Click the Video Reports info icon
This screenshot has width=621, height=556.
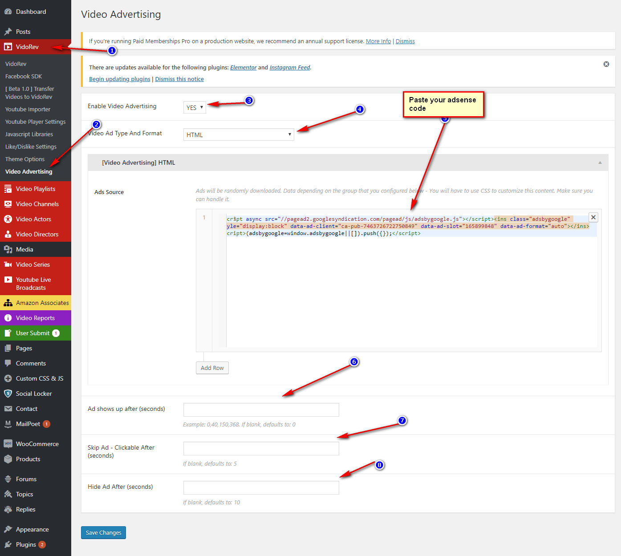8,318
